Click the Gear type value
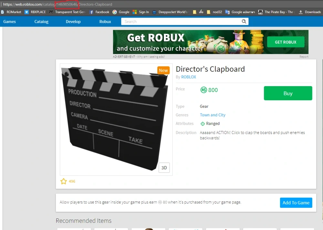 pyautogui.click(x=204, y=106)
